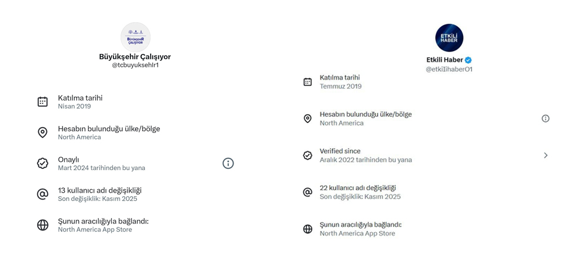Expand the Verified since row chevron

coord(545,155)
